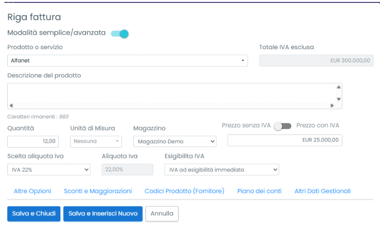Viewport: 392px width, 229px height.
Task: Click into the Quantità input field
Action: [x=34, y=141]
